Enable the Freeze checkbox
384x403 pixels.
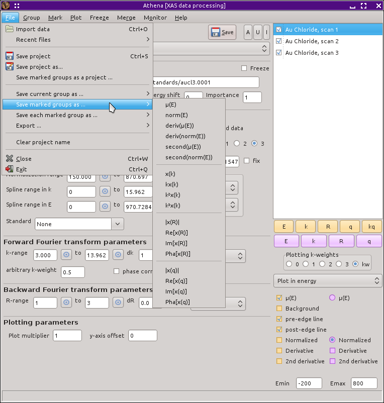[x=244, y=68]
